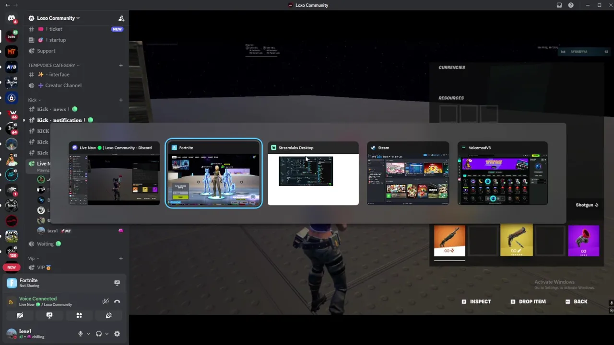Click the NEW servers pill in the server list
The image size is (614, 345).
pos(12,267)
